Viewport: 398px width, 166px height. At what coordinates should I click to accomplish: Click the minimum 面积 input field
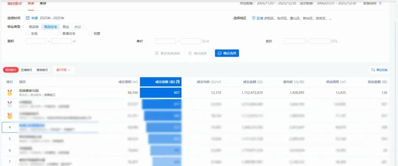(36, 41)
